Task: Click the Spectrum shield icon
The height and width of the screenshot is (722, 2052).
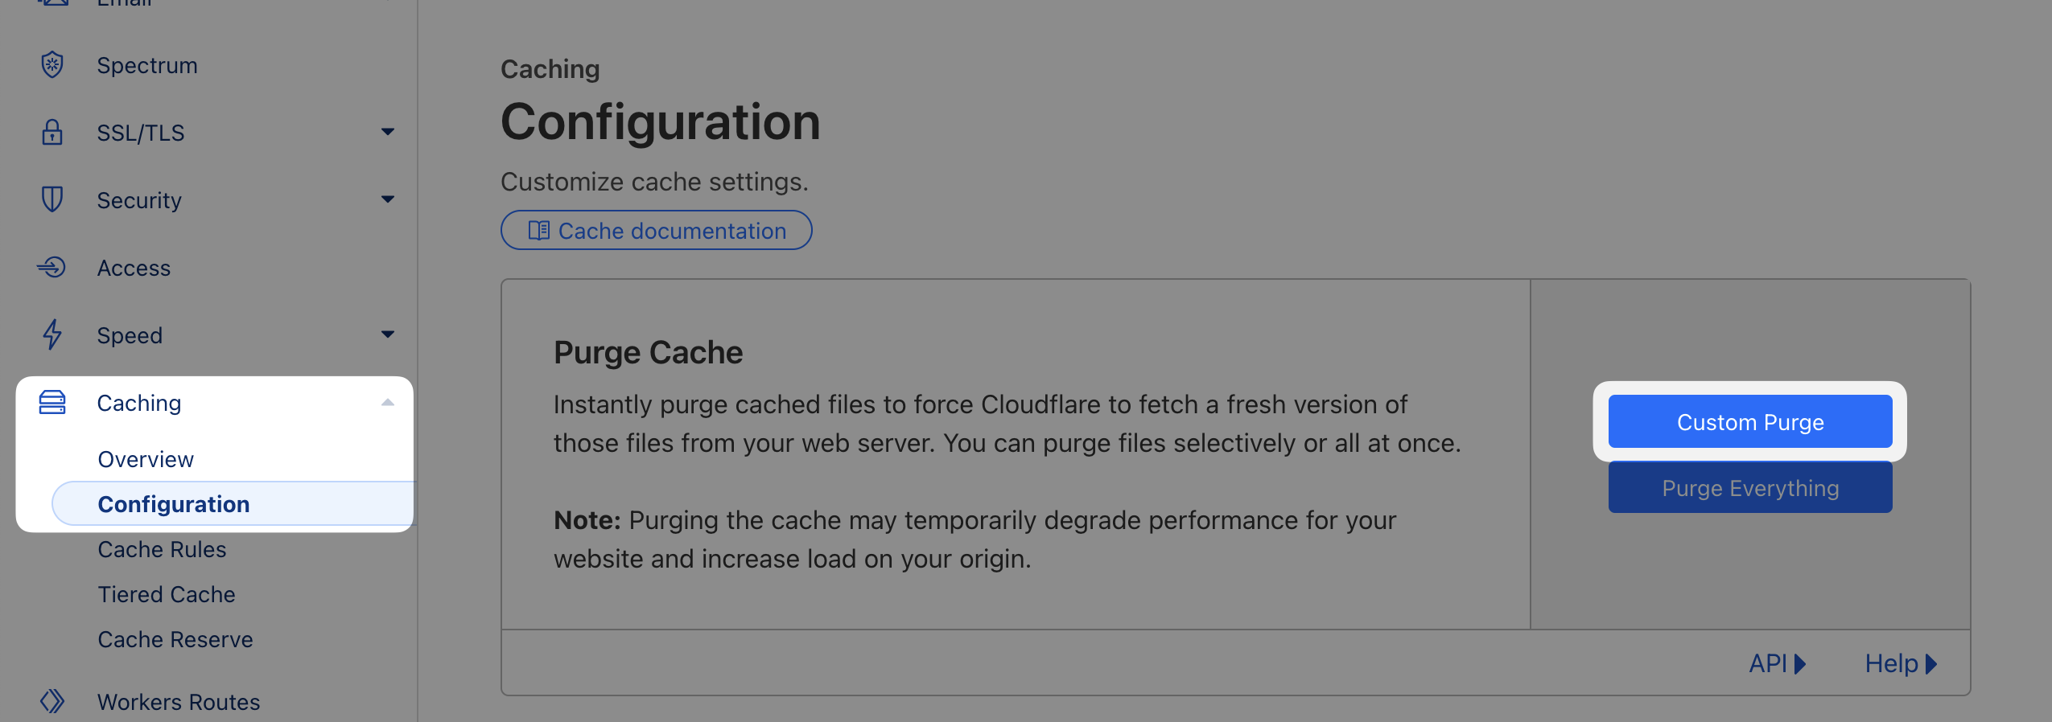Action: coord(52,64)
